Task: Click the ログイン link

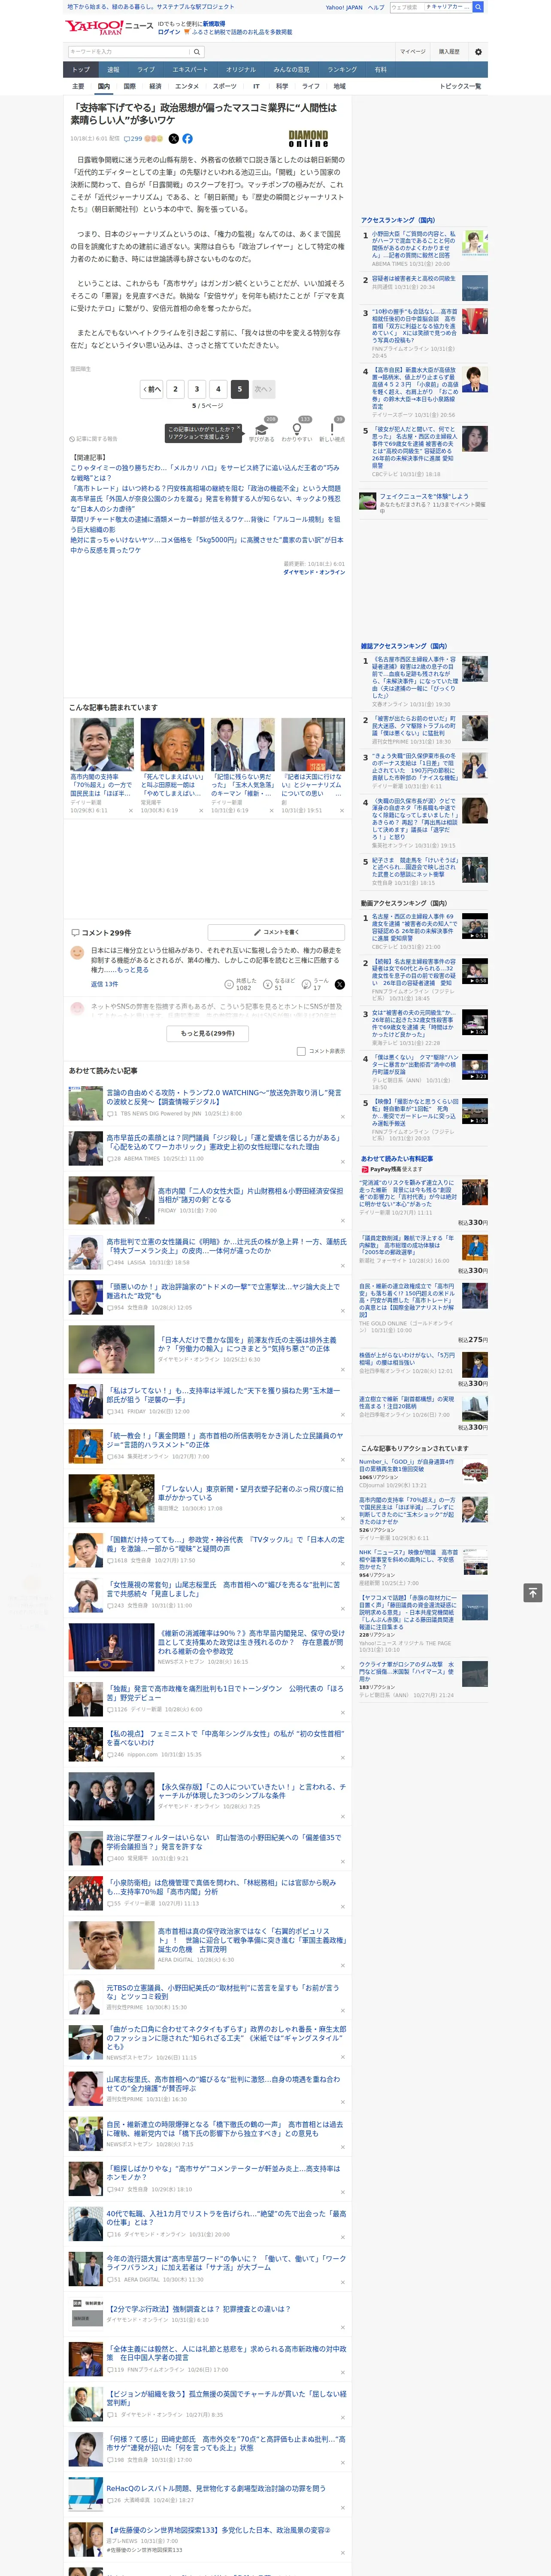Action: click(169, 32)
